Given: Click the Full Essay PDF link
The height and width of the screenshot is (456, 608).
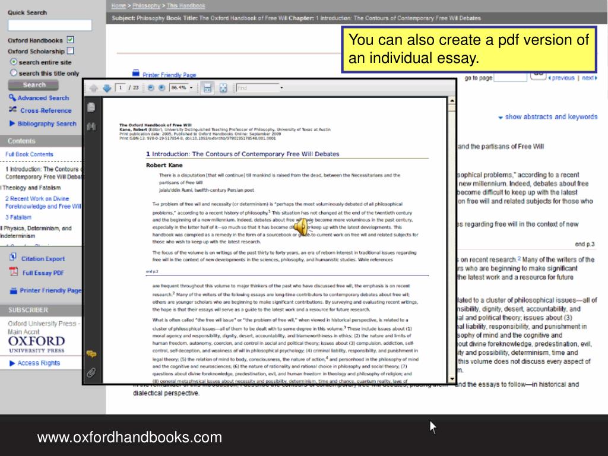Looking at the screenshot, I should click(43, 273).
